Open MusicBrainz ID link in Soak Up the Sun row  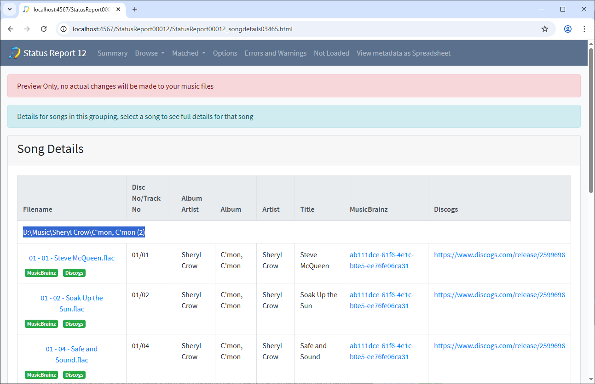pyautogui.click(x=381, y=300)
